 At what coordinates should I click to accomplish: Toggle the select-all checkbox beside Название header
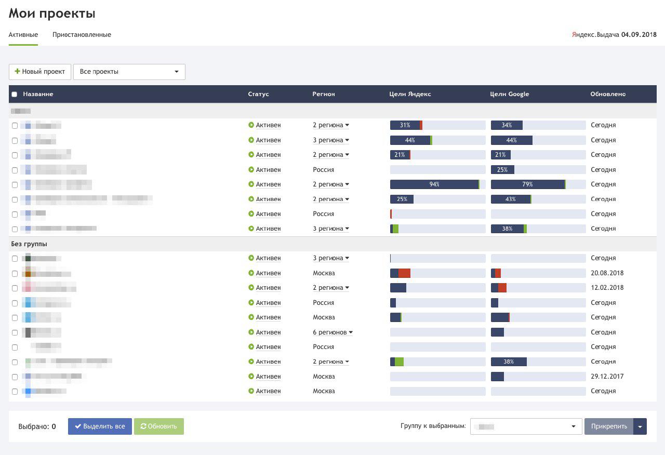coord(15,95)
